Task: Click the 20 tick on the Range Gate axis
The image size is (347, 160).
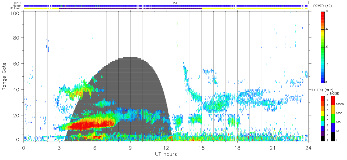Action: (16, 115)
